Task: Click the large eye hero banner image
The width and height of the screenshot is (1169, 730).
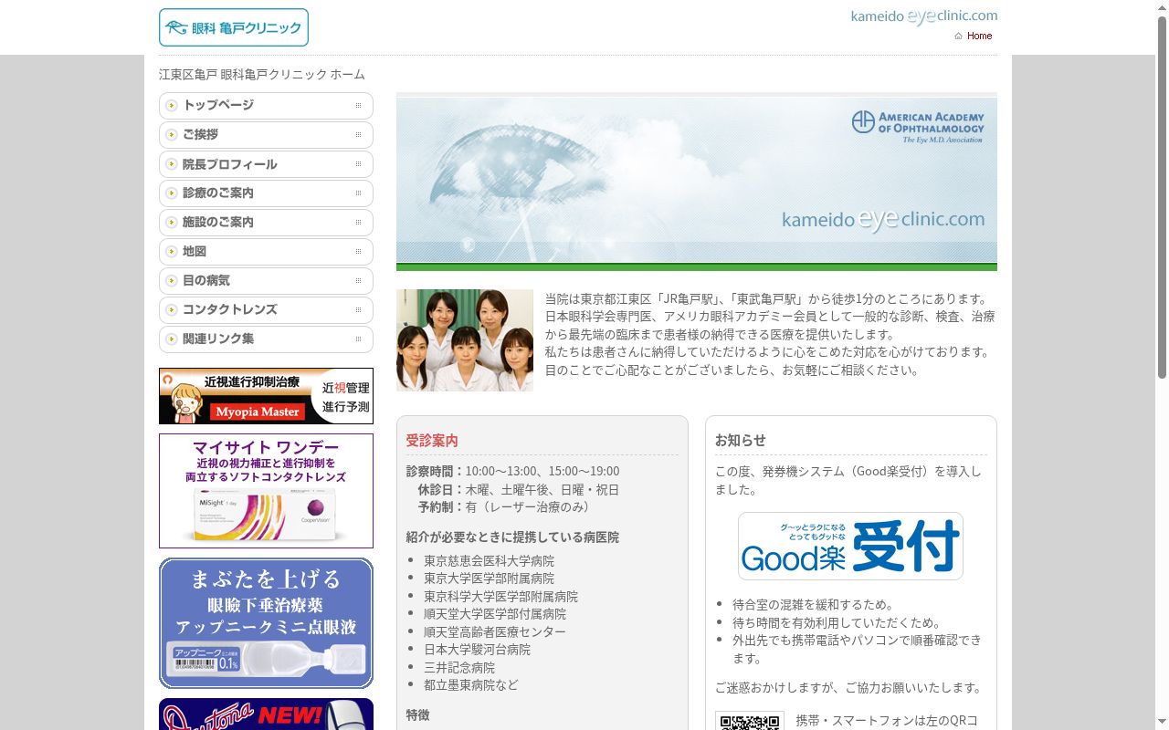Action: [x=697, y=182]
